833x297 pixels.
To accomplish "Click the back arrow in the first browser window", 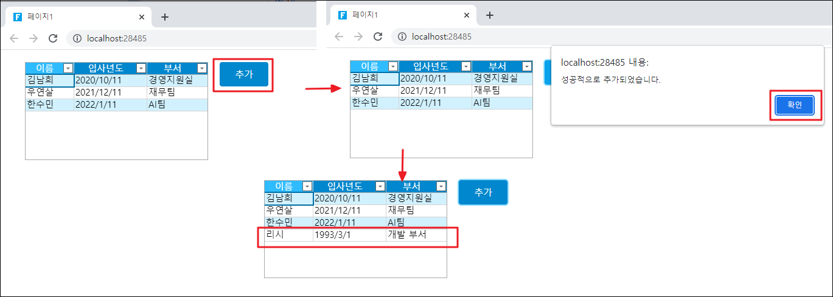I will click(14, 38).
